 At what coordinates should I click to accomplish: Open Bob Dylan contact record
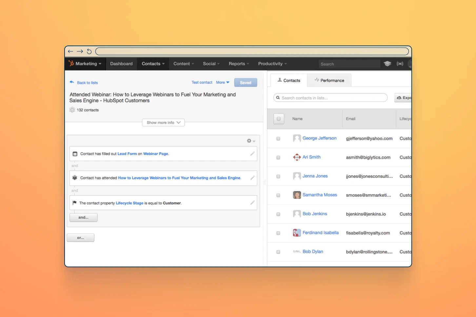pyautogui.click(x=313, y=252)
